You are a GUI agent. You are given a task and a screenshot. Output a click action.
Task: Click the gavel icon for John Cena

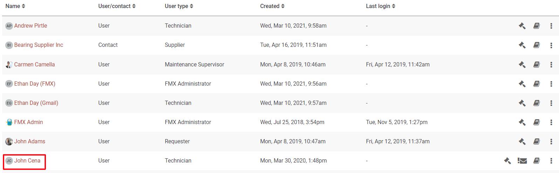[x=507, y=161]
